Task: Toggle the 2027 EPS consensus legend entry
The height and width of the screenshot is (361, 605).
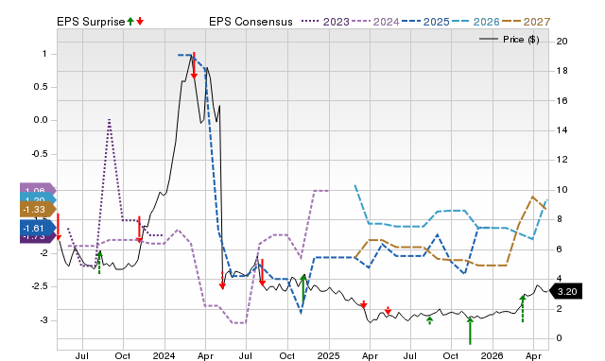Action: (526, 22)
